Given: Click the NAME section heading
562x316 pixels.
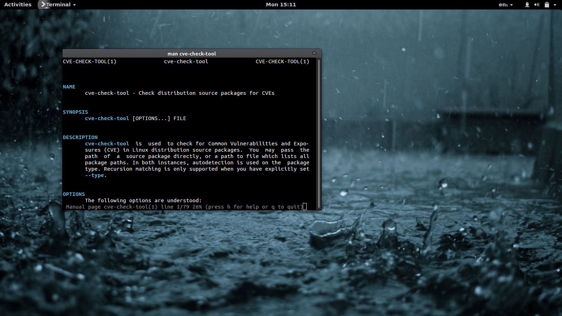Looking at the screenshot, I should click(x=69, y=87).
